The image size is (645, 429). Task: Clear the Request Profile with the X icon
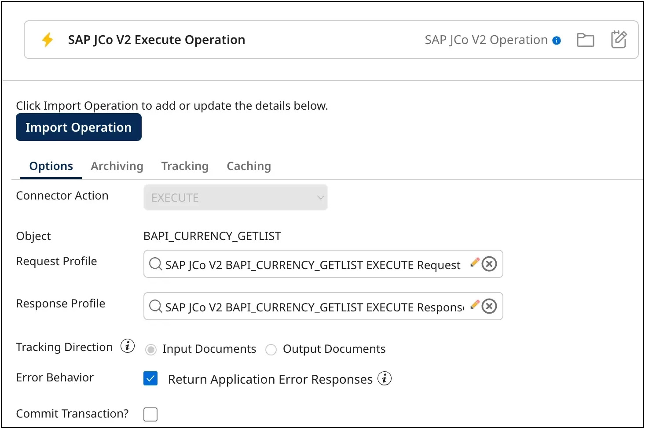[x=489, y=264]
